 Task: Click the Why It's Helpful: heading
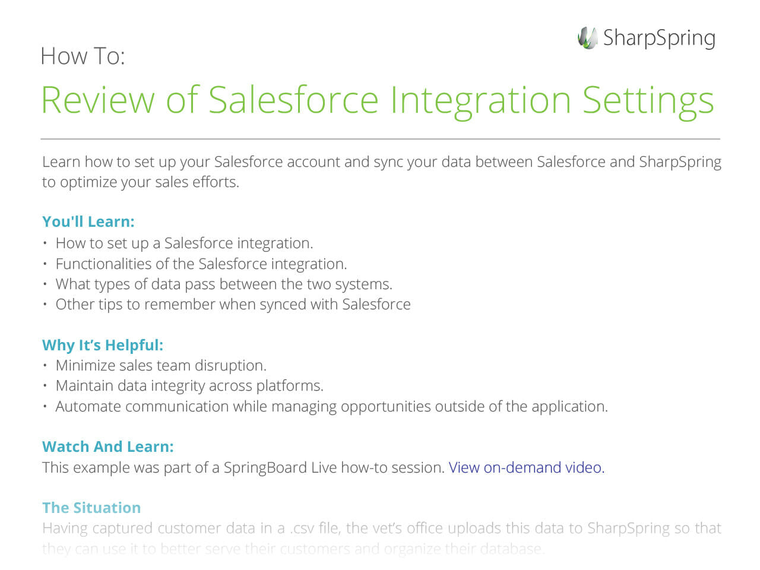coord(103,345)
